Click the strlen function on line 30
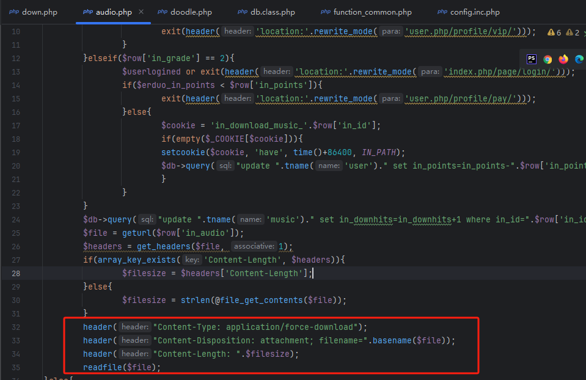This screenshot has height=380, width=586. coord(196,300)
